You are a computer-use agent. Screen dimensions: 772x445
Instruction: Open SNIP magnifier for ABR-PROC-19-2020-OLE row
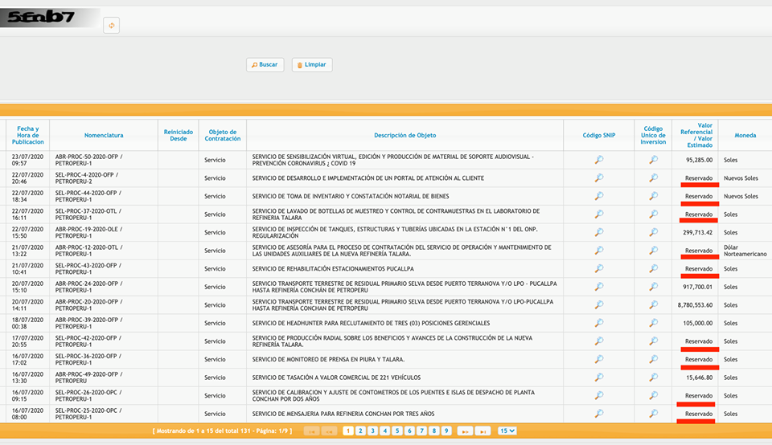pos(598,232)
